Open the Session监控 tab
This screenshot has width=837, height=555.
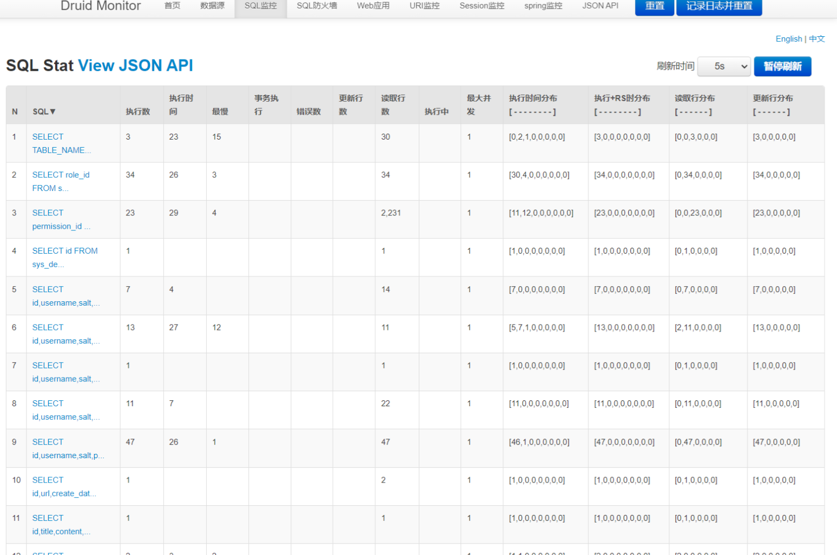click(482, 6)
